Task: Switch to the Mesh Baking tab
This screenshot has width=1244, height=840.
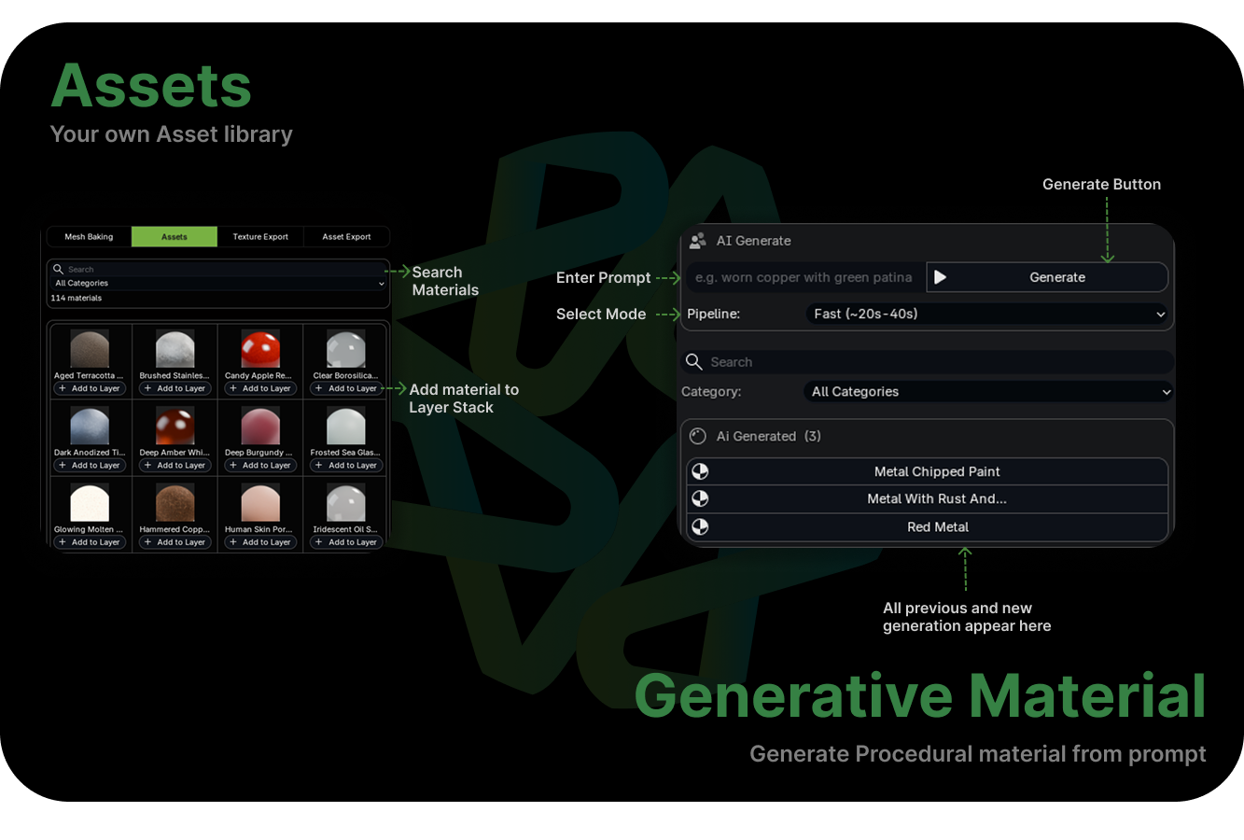Action: pos(89,237)
